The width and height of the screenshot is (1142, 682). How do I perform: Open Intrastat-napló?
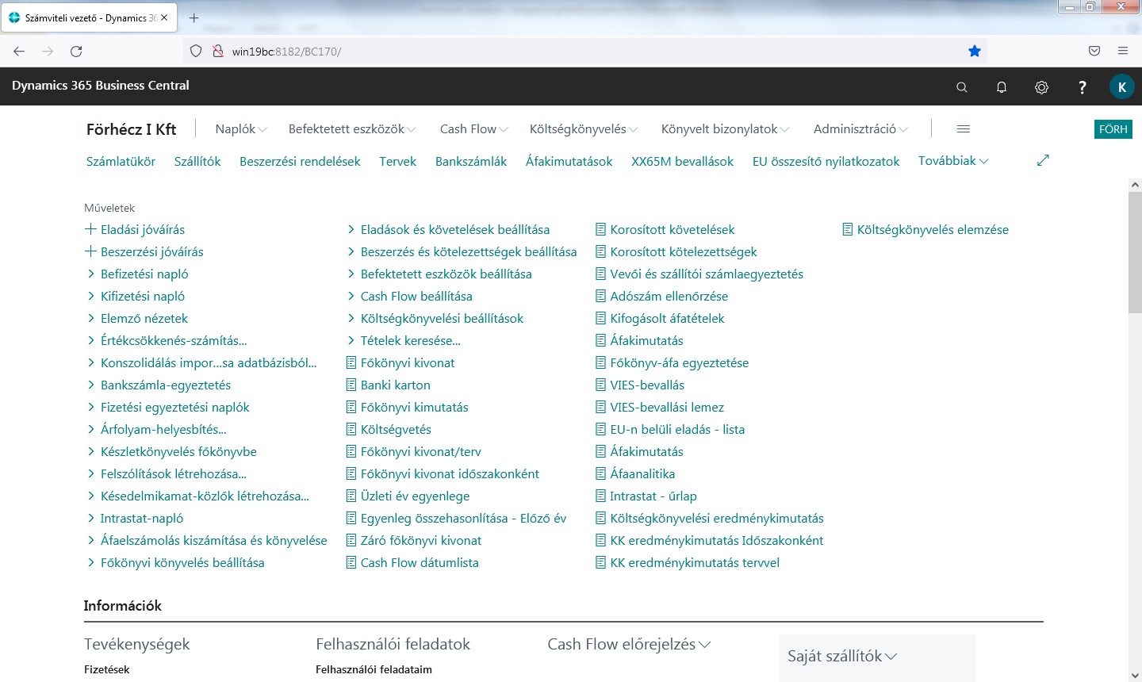pos(136,518)
